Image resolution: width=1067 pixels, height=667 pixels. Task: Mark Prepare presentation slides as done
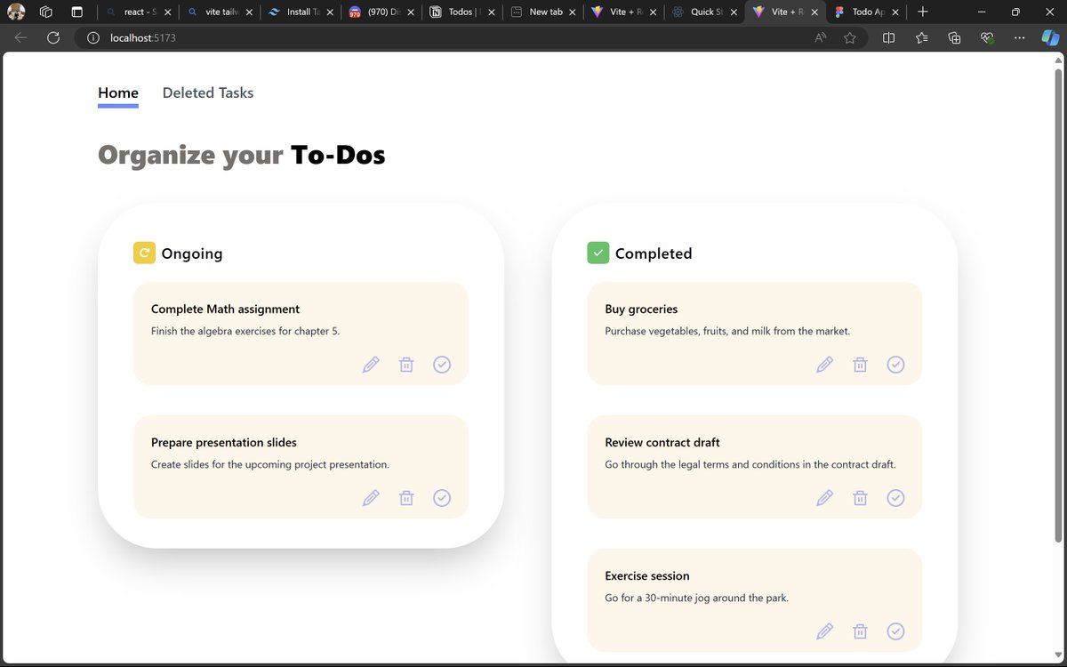pos(442,498)
